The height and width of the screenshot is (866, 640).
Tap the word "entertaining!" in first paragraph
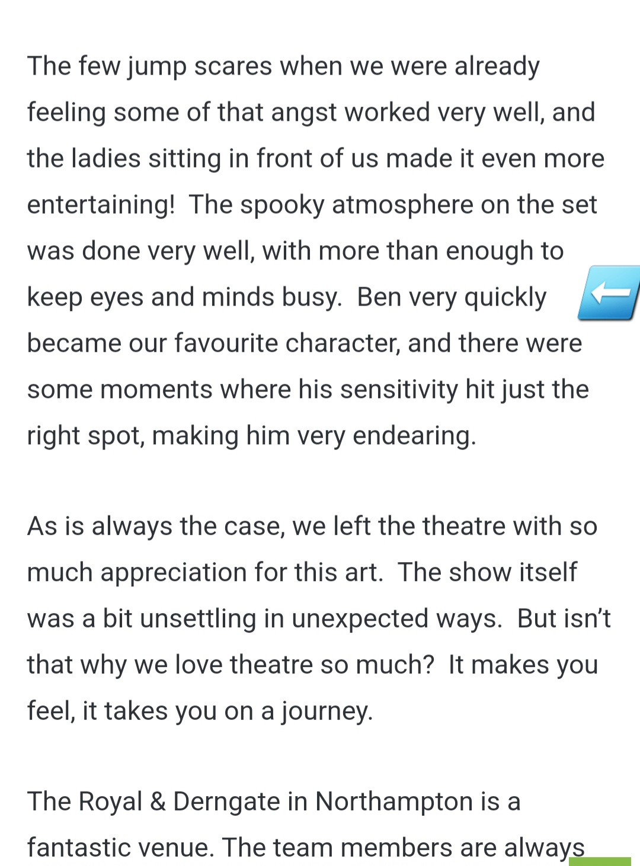click(x=101, y=205)
